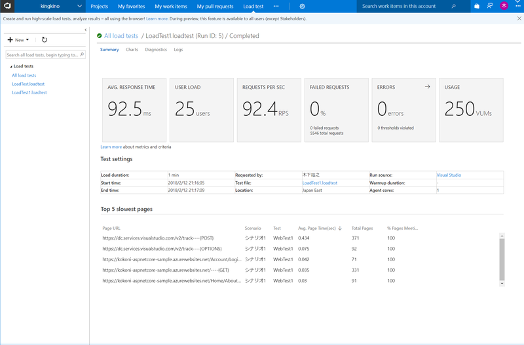The width and height of the screenshot is (524, 345).
Task: Open the user profile avatar
Action: (x=504, y=6)
